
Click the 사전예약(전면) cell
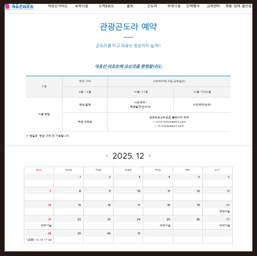tap(202, 105)
